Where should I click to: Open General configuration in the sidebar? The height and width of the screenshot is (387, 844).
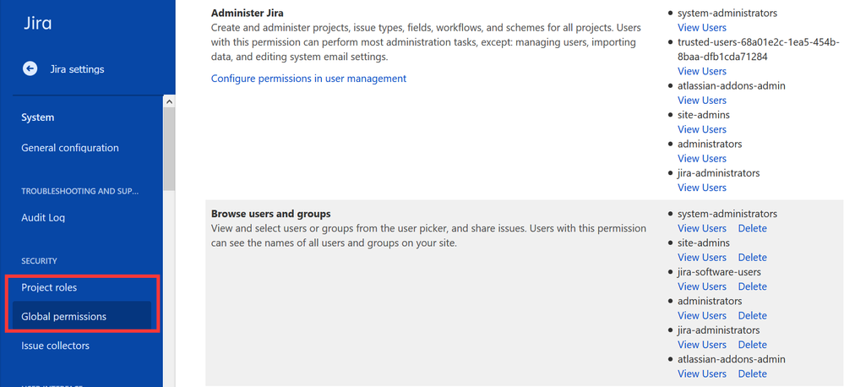coord(70,148)
